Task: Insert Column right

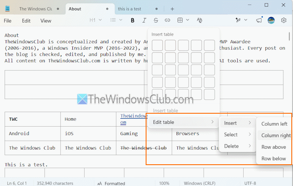Action: (274, 135)
